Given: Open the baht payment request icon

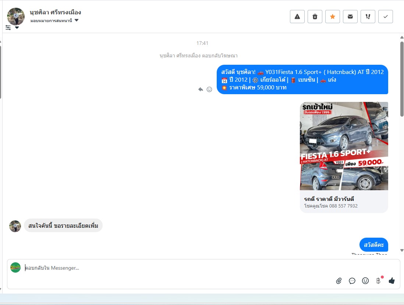Looking at the screenshot, I should click(x=379, y=281).
